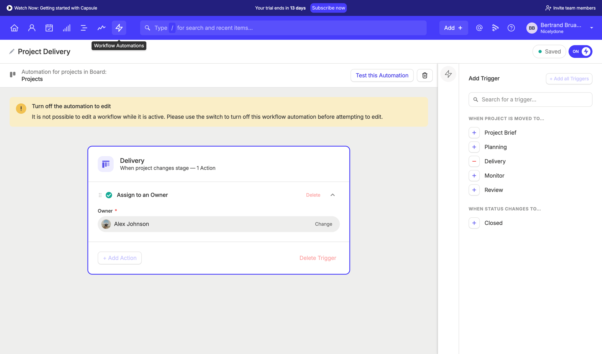
Task: Open the sales analytics bar chart icon
Action: tap(66, 28)
